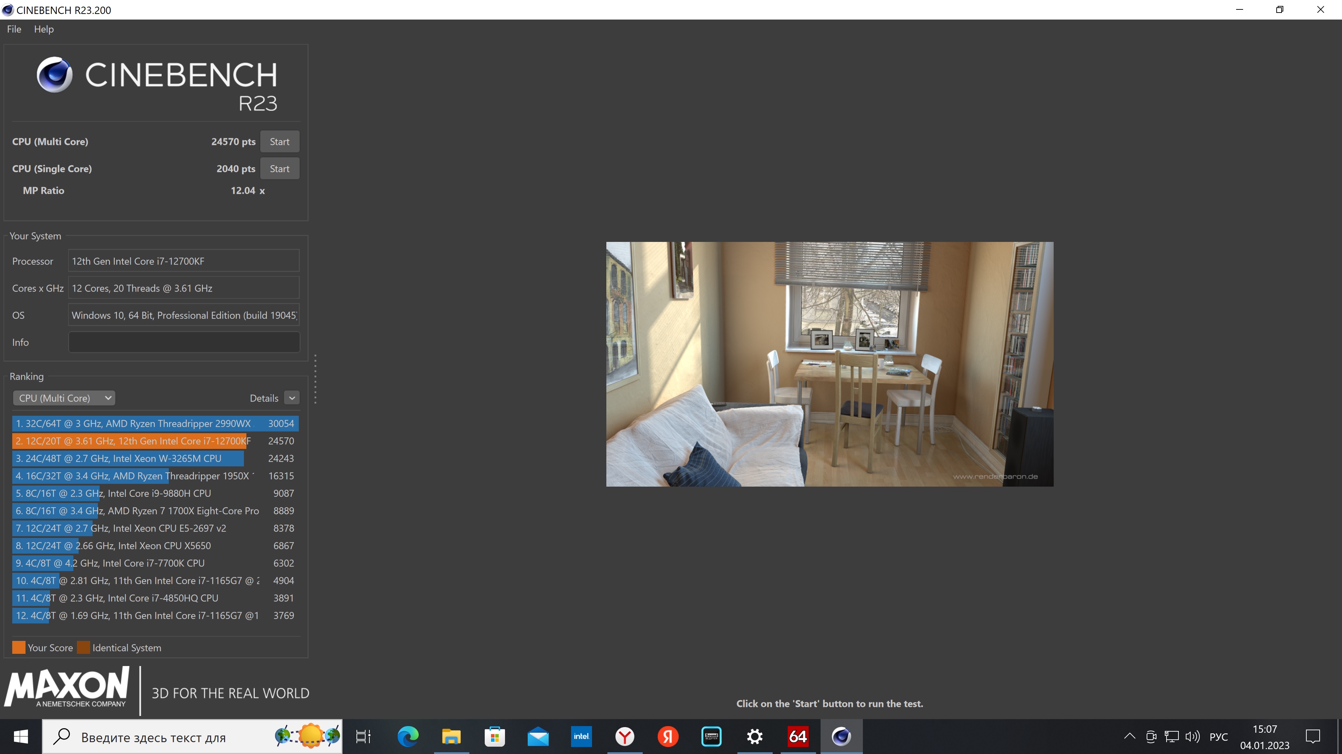
Task: Expand the hidden system tray icons
Action: [1130, 736]
